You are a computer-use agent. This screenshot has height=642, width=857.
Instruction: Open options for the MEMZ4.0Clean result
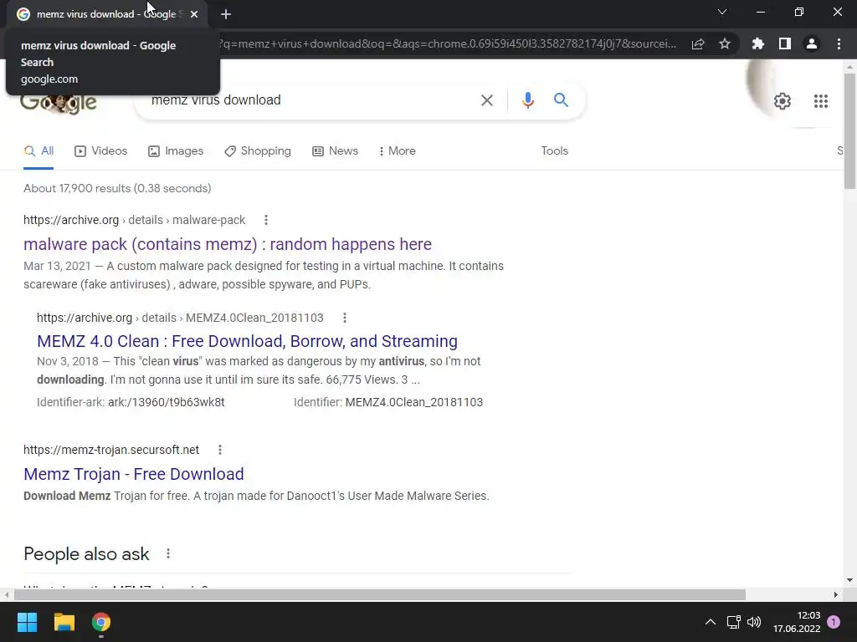[x=344, y=318]
